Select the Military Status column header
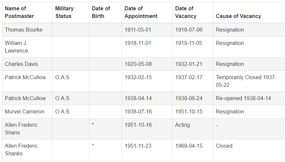The width and height of the screenshot is (285, 162). point(64,12)
